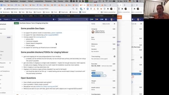Click the Bluetooth menu bar icon

point(103,1)
